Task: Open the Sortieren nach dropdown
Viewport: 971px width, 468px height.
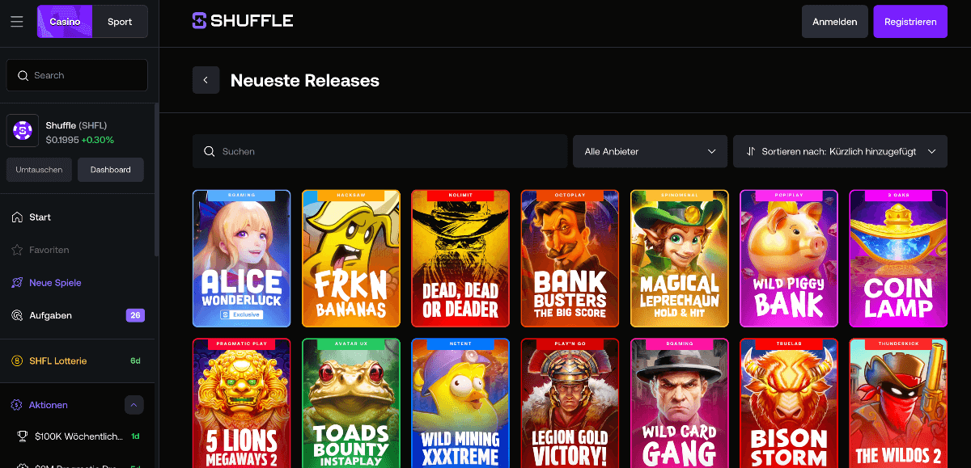Action: (840, 151)
